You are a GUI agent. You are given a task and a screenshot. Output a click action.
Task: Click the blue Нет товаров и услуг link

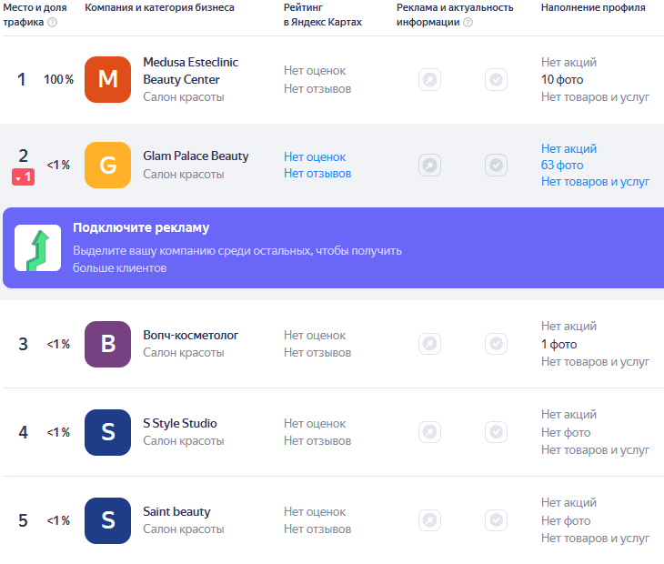[x=595, y=182]
